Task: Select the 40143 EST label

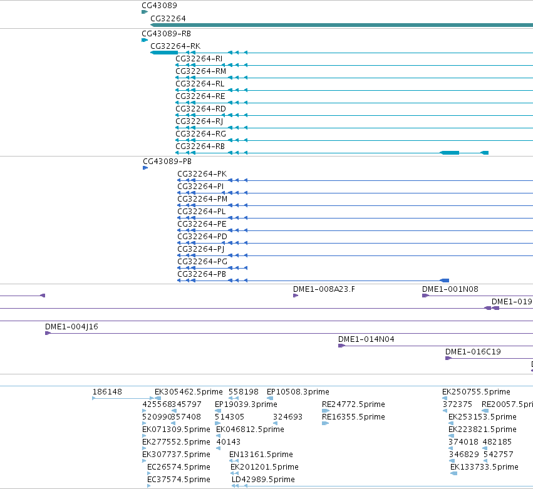Action: click(229, 443)
